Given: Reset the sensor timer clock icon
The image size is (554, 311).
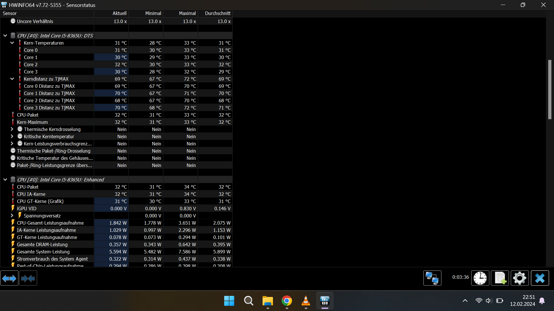Looking at the screenshot, I should 480,278.
